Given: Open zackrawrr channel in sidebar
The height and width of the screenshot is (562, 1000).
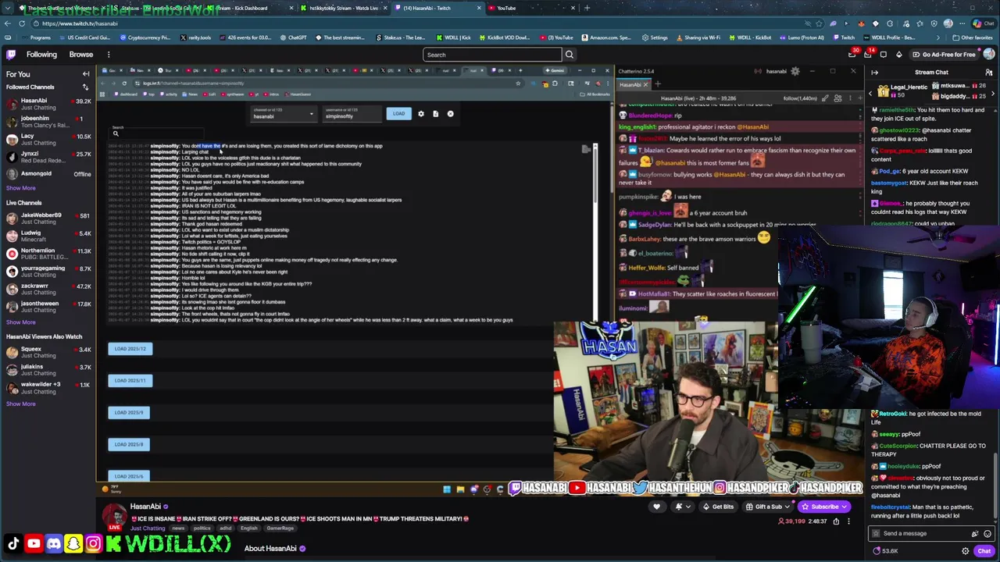Looking at the screenshot, I should pyautogui.click(x=48, y=290).
